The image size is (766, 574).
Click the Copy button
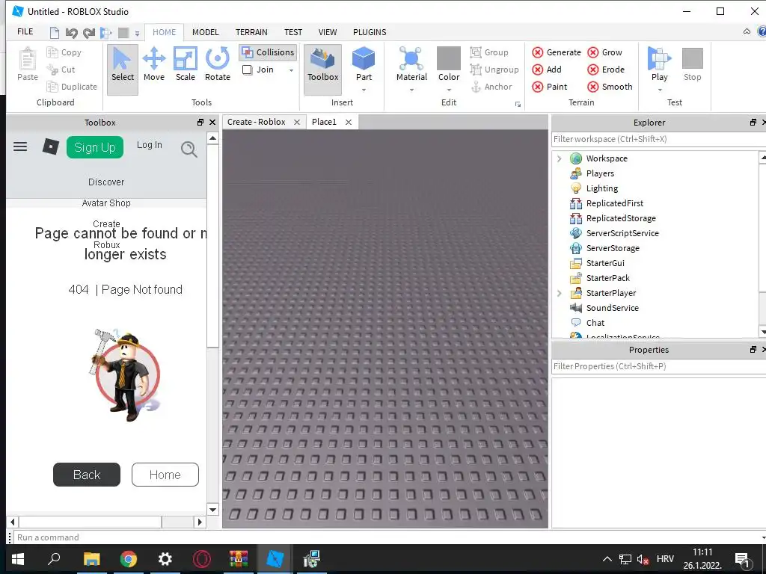pyautogui.click(x=64, y=52)
